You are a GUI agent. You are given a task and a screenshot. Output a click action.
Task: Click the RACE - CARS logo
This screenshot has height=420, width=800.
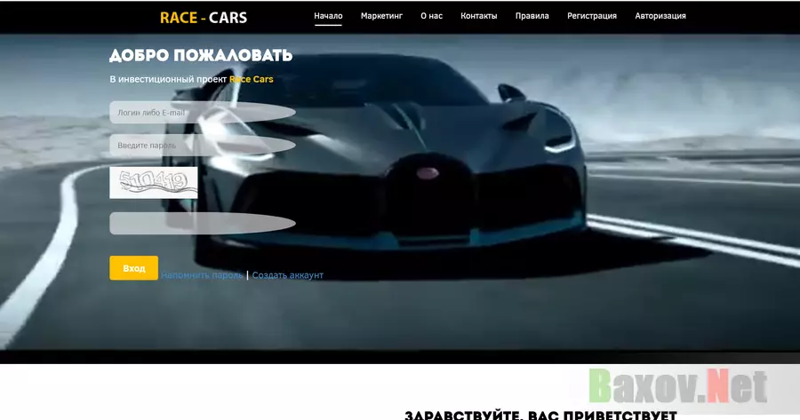coord(204,18)
